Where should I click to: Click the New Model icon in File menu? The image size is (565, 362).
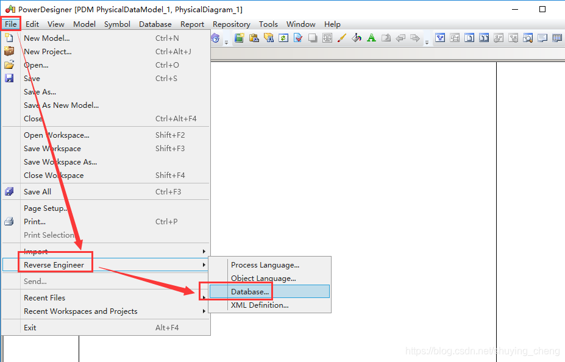point(9,37)
